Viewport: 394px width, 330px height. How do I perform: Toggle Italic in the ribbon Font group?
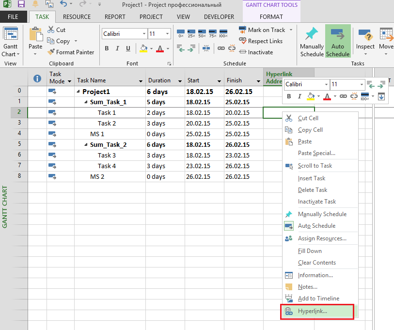point(117,48)
